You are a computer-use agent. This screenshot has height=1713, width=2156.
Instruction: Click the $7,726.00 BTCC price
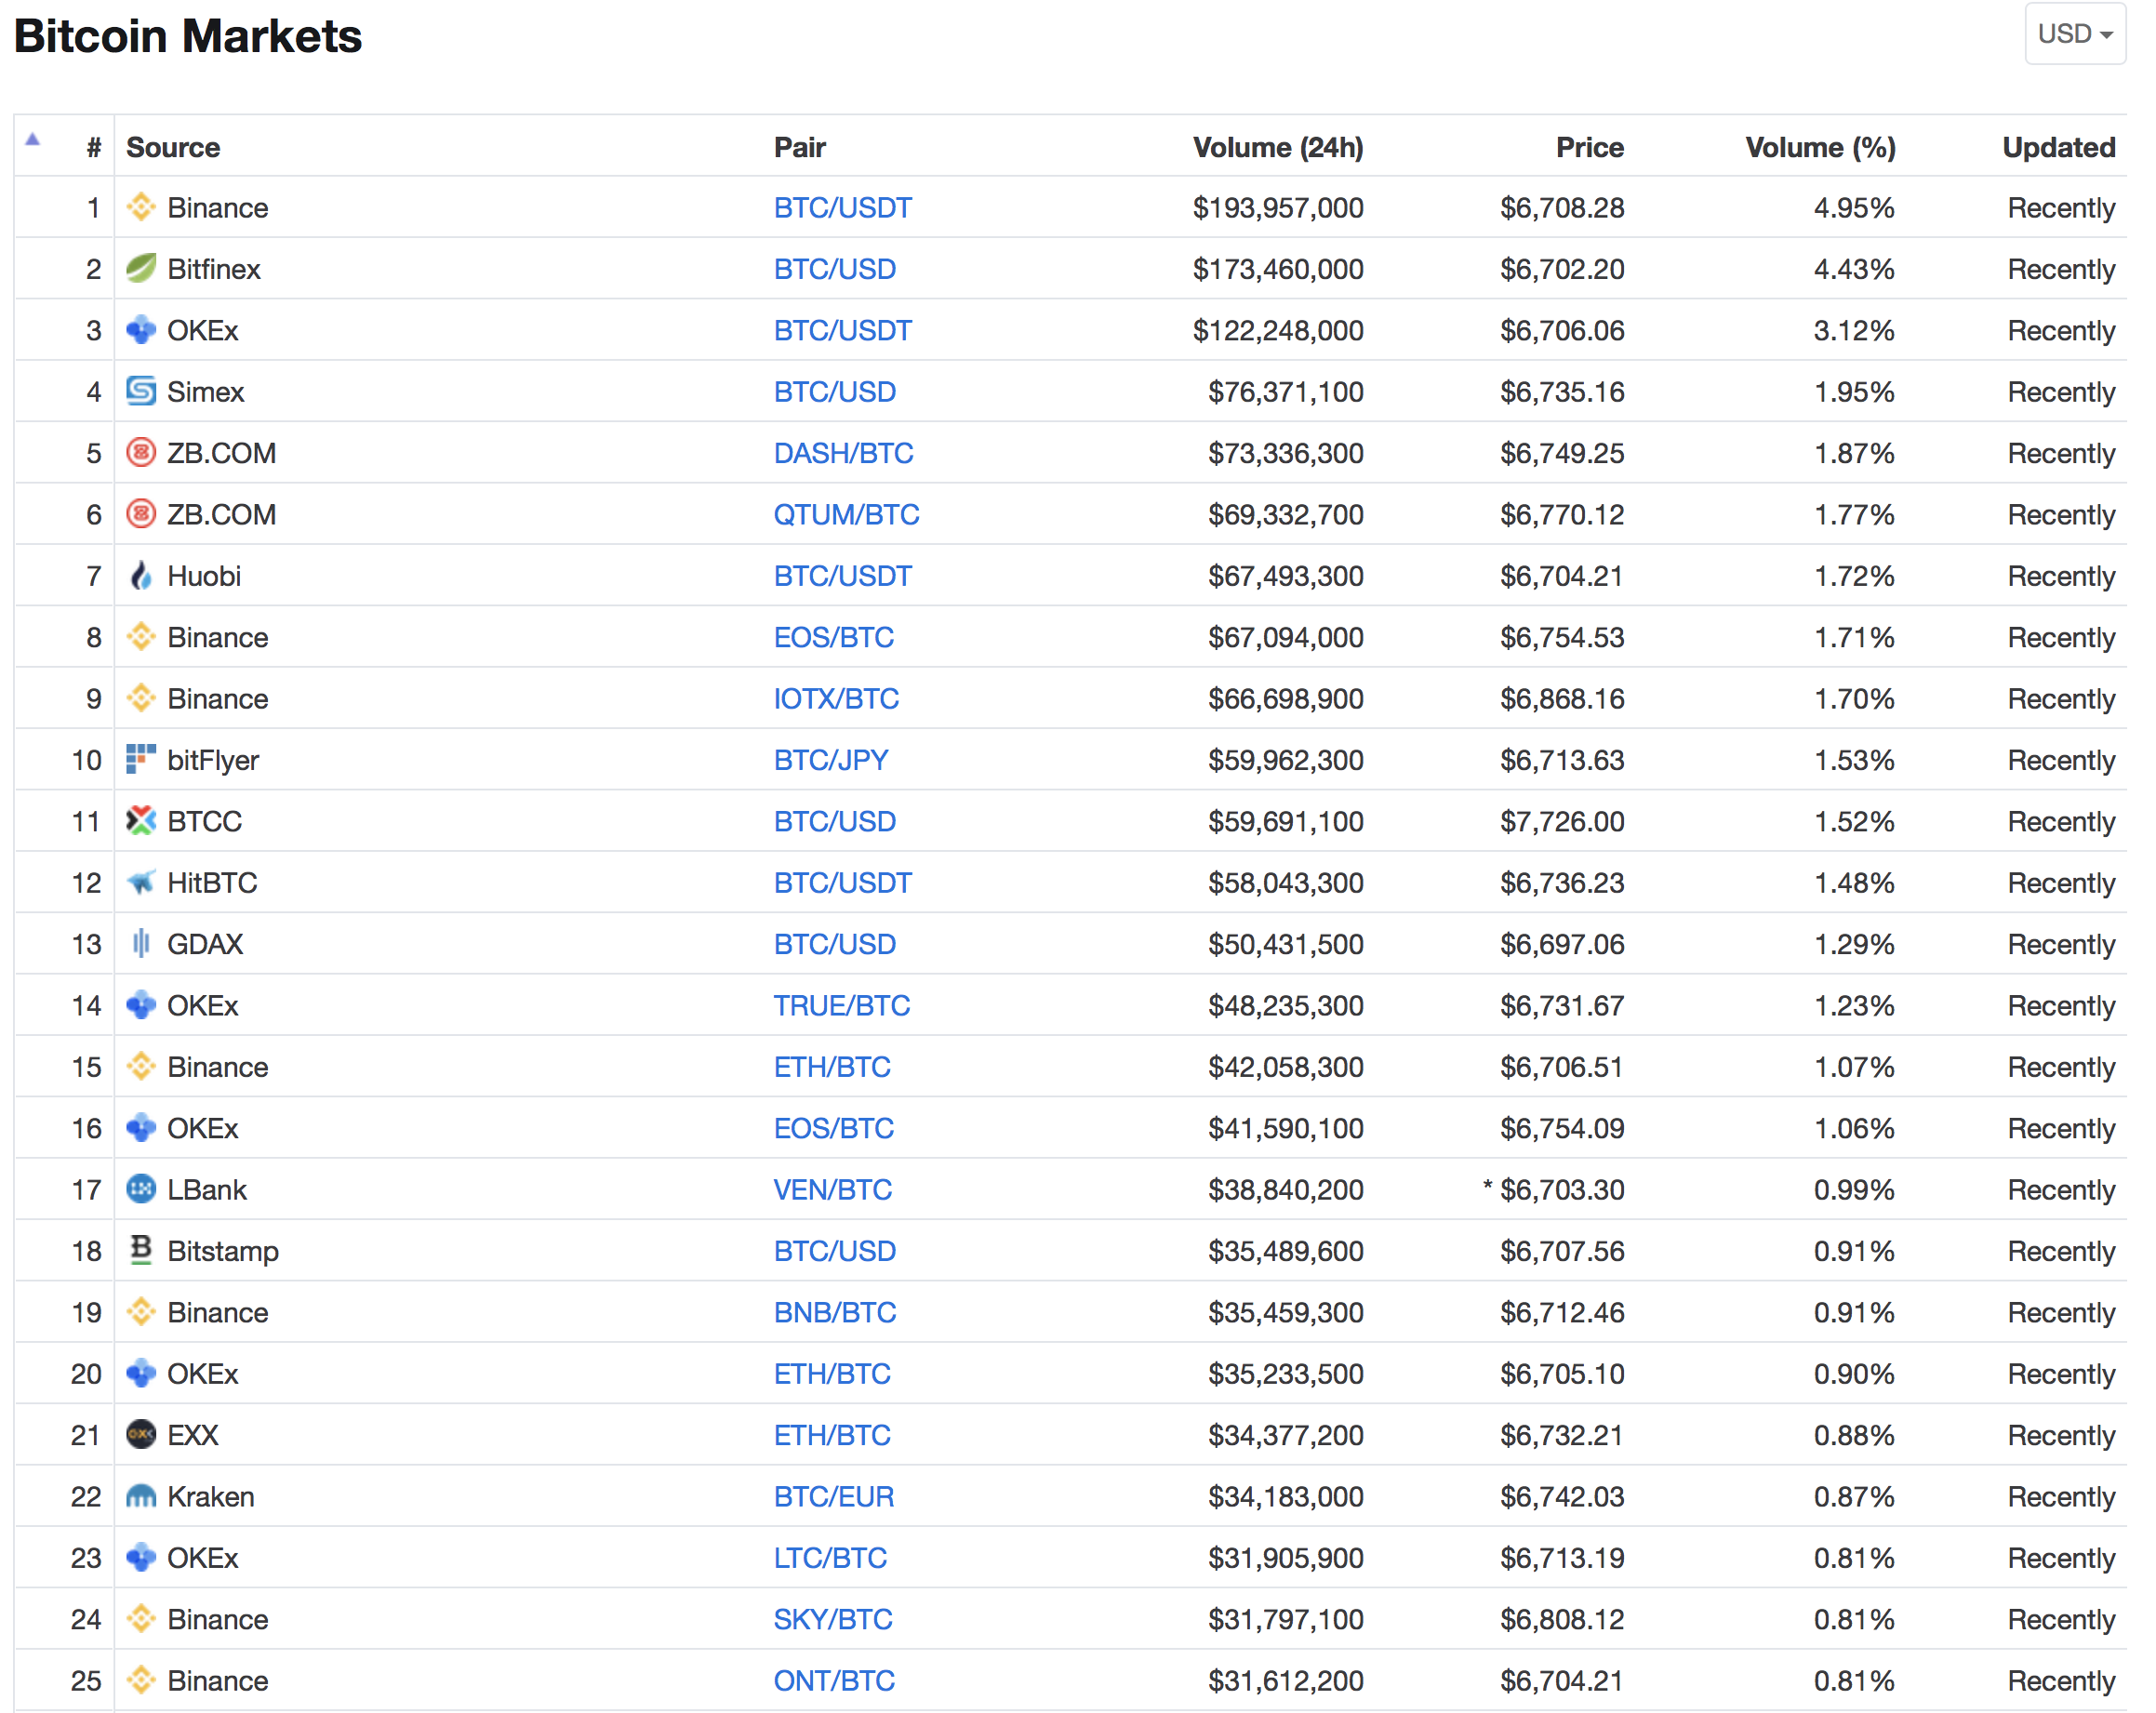pyautogui.click(x=1562, y=821)
